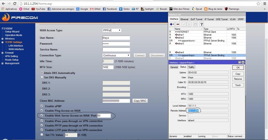
Task: Click OK in the pppoe-thays dialog
Action: coord(238,67)
